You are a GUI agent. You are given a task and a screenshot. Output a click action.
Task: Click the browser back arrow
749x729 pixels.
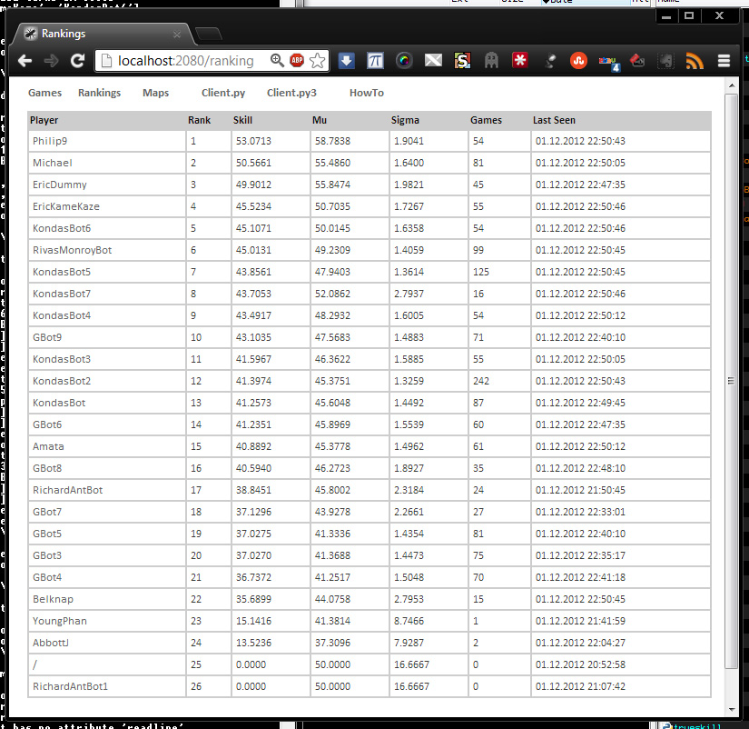25,61
